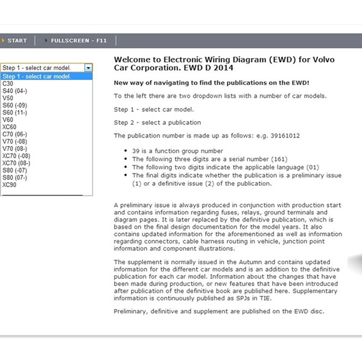Choose S80 (07-) from dropdown
362x362 pixels.
click(14, 178)
